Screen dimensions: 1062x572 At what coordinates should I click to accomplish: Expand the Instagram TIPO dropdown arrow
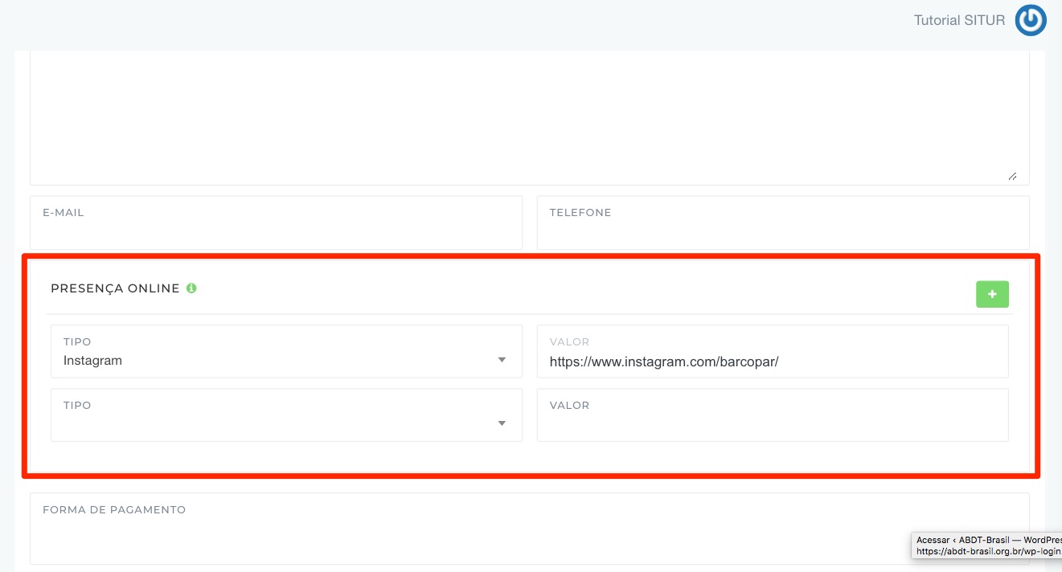click(502, 360)
